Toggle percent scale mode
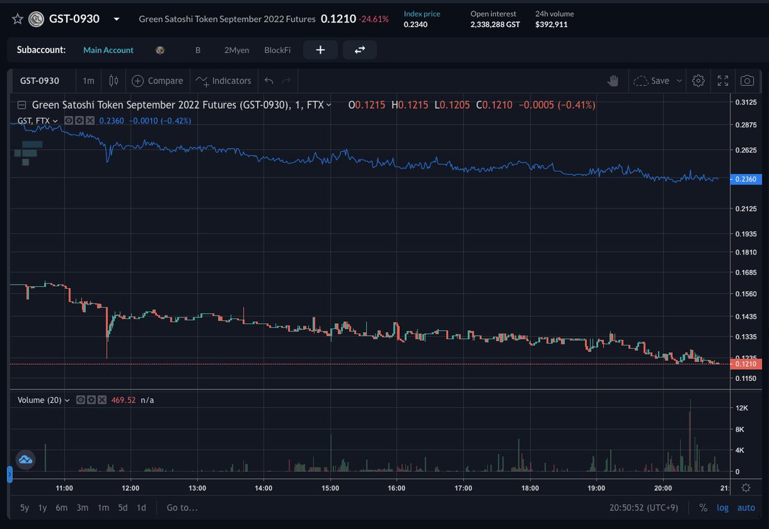Screen dimensions: 769x529 point(703,508)
